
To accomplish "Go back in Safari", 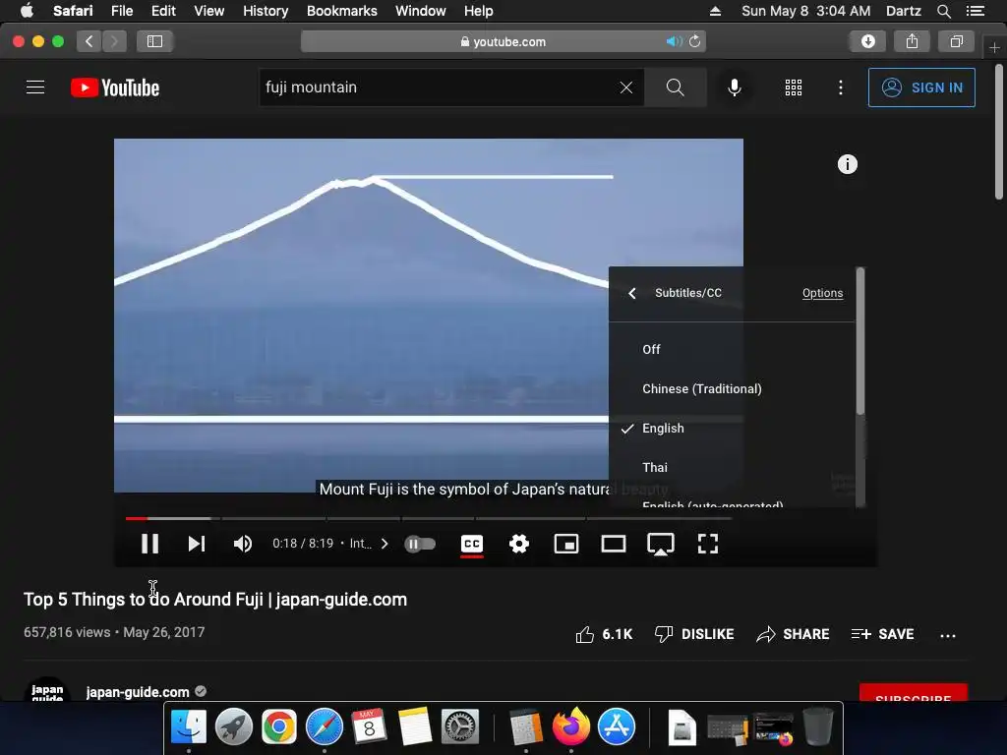I will click(x=89, y=41).
